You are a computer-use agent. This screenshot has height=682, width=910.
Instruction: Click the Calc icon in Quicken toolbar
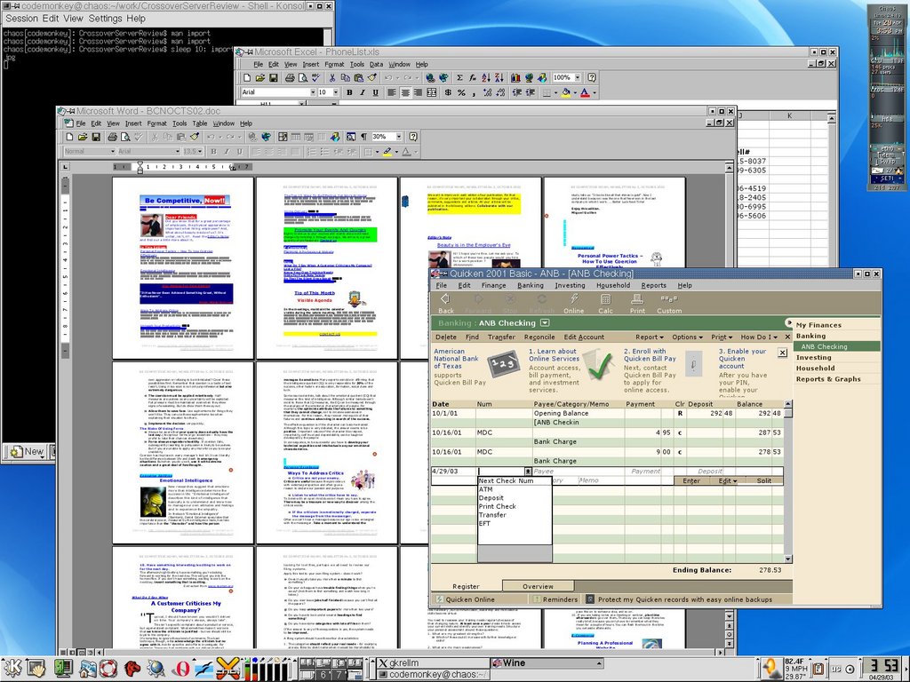[605, 301]
